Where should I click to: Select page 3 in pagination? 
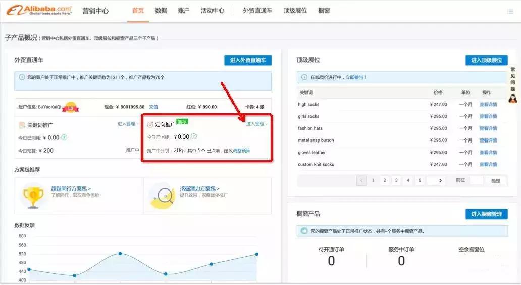click(396, 180)
